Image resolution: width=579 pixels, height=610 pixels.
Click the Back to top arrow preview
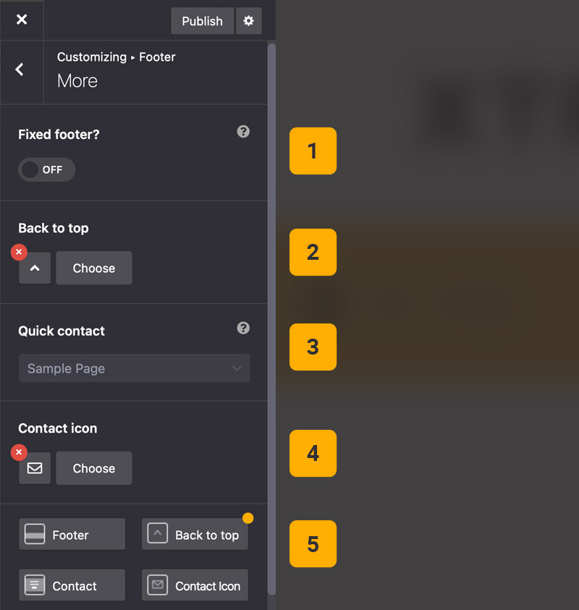(35, 268)
